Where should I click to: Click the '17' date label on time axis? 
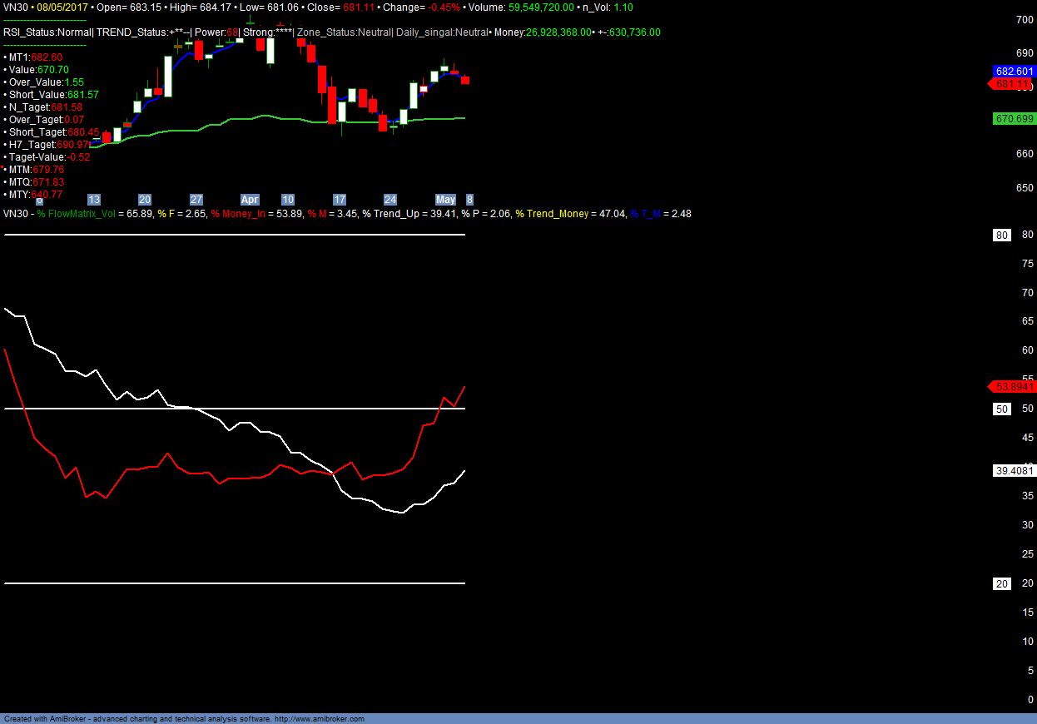click(339, 200)
